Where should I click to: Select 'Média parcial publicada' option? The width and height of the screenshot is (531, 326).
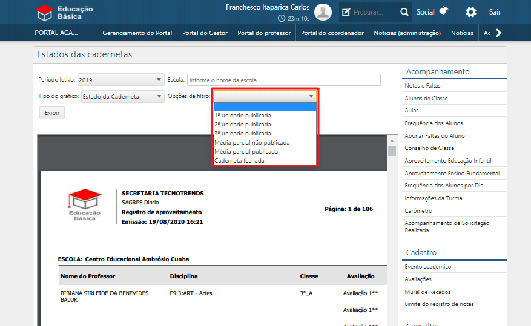(x=265, y=152)
